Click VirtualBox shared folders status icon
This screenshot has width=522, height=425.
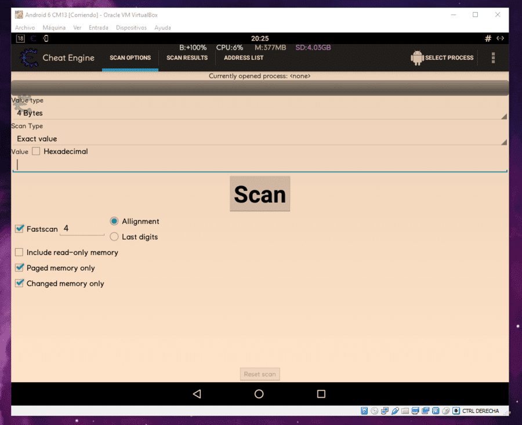click(405, 411)
